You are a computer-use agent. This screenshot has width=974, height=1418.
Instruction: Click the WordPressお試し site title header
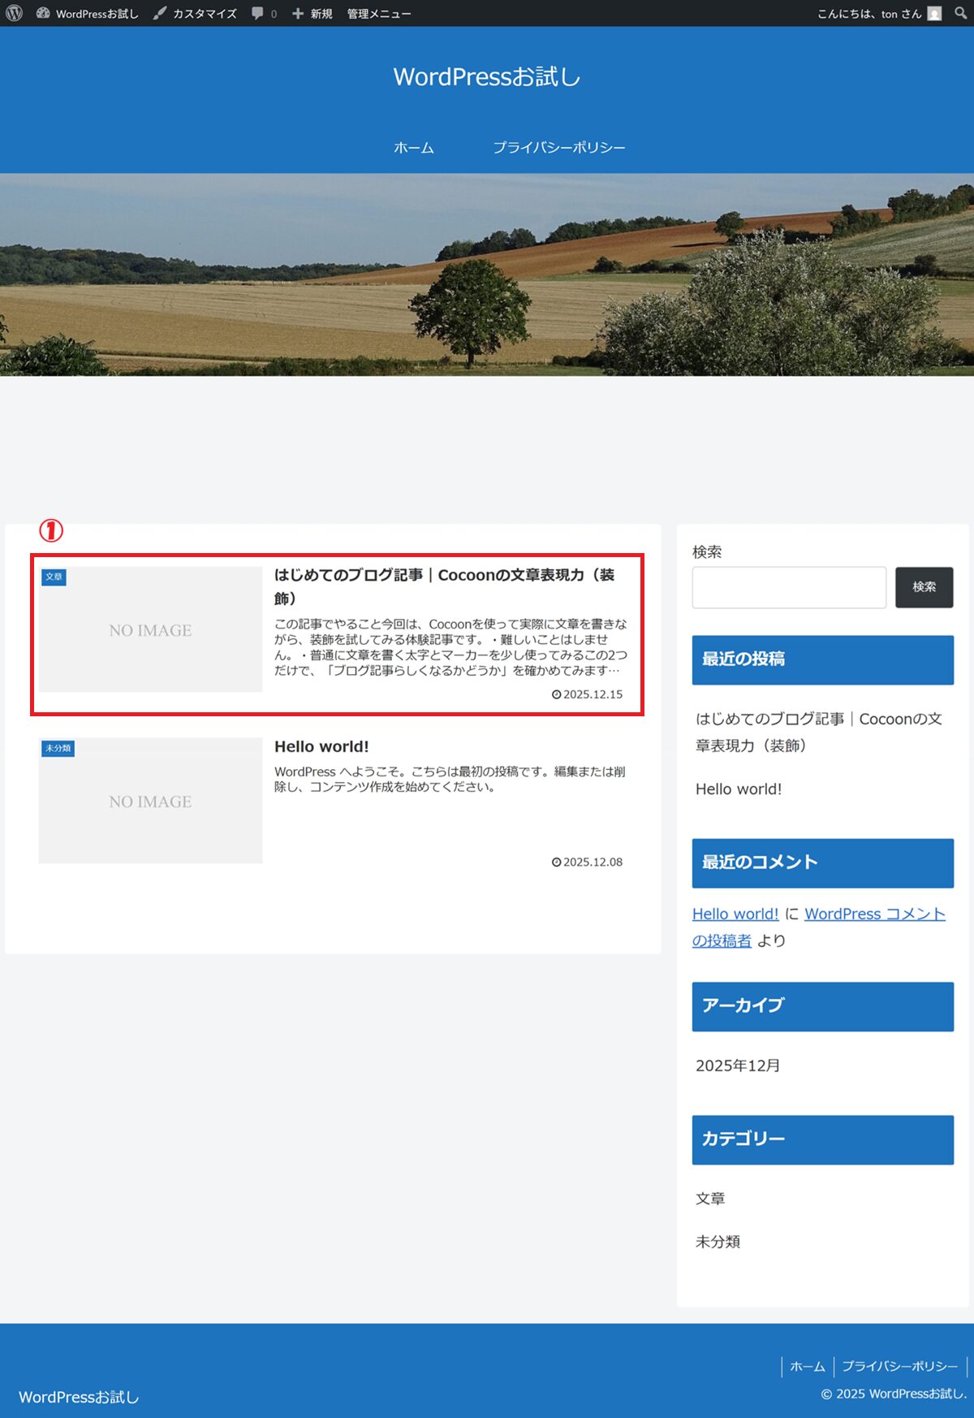click(x=486, y=77)
